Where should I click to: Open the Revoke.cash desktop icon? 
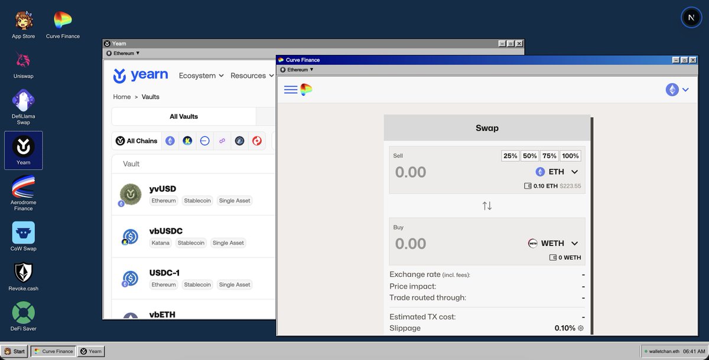(24, 276)
